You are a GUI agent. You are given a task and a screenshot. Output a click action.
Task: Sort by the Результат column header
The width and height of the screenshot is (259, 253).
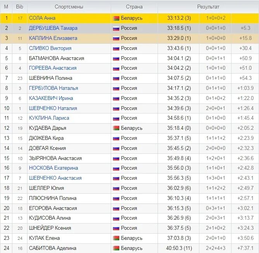(208, 7)
